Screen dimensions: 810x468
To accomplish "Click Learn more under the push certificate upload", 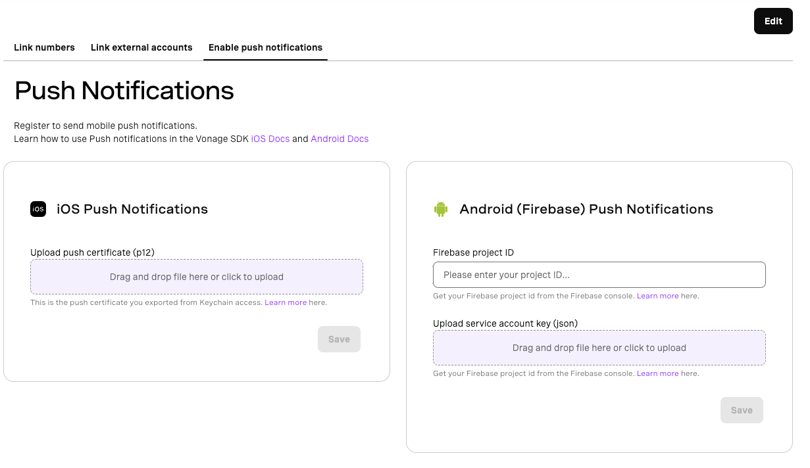I will coord(286,302).
